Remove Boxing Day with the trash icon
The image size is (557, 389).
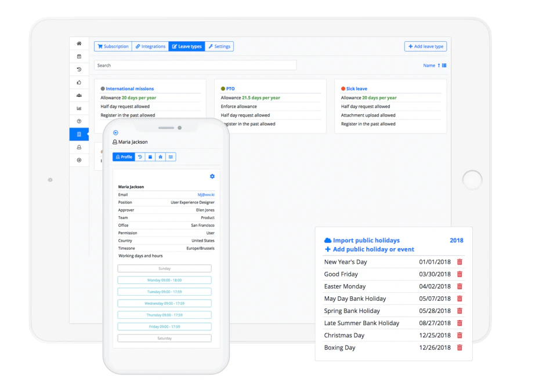460,347
